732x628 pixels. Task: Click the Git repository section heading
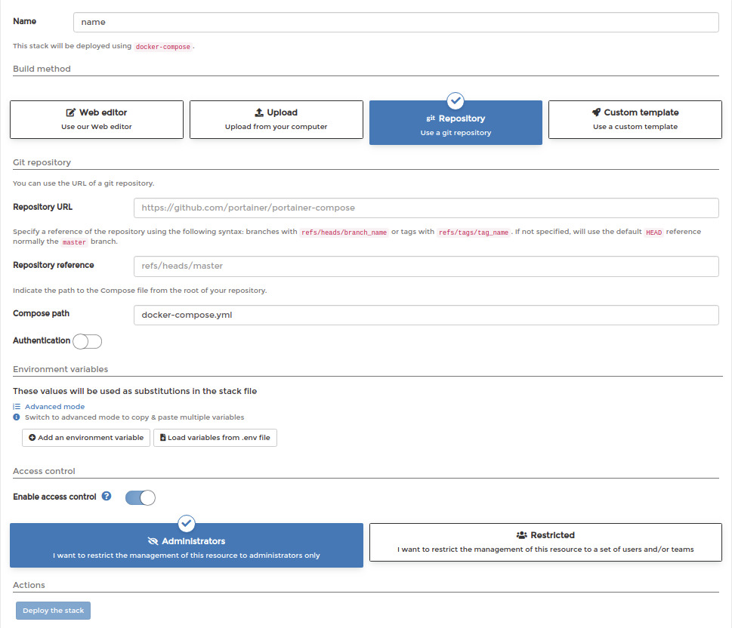click(x=42, y=162)
